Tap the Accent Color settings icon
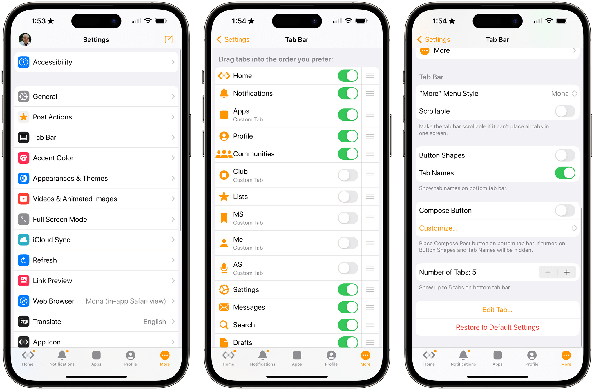Viewport: 594px width, 390px height. click(23, 158)
